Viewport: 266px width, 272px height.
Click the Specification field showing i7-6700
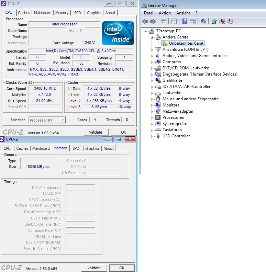tap(81, 51)
